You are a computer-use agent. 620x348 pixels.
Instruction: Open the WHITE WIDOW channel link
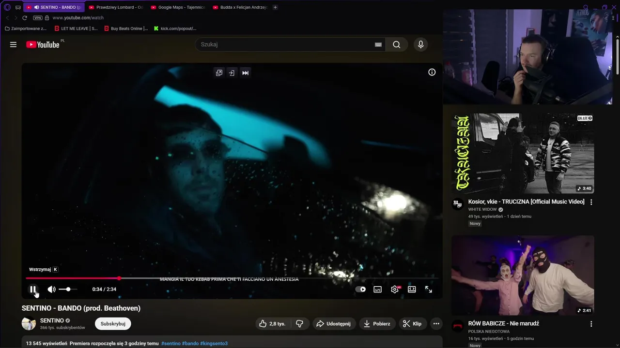pyautogui.click(x=482, y=210)
